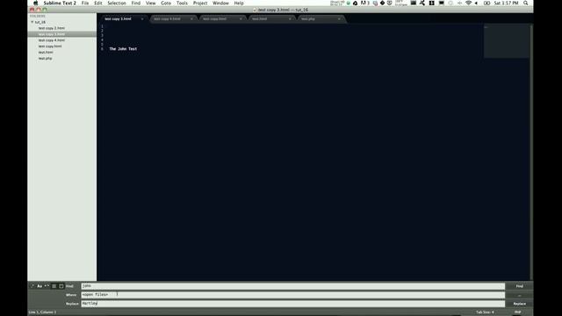Click the minimap preview in editor
Screen dimensions: 562x316
506,40
